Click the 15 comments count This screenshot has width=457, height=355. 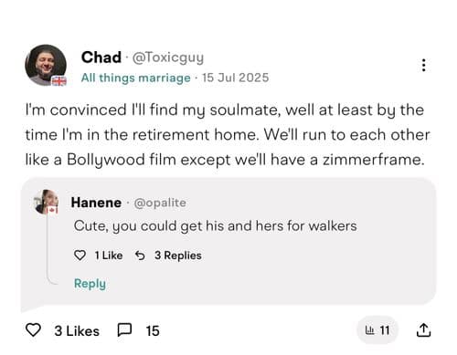(x=153, y=331)
